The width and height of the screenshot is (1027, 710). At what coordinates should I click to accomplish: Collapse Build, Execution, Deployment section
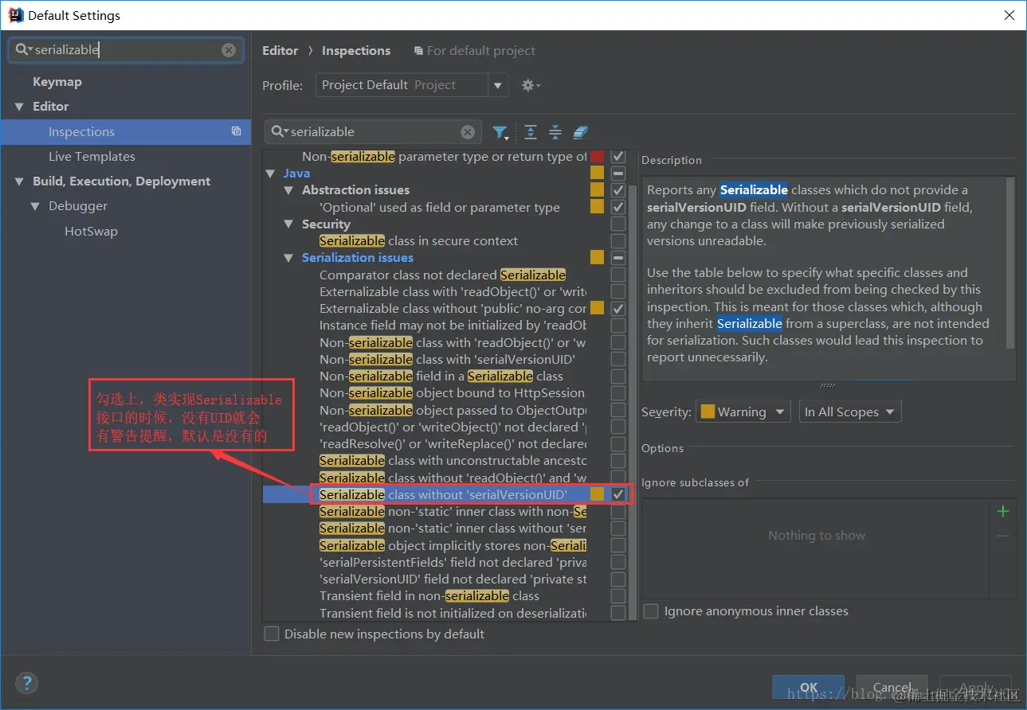point(19,181)
